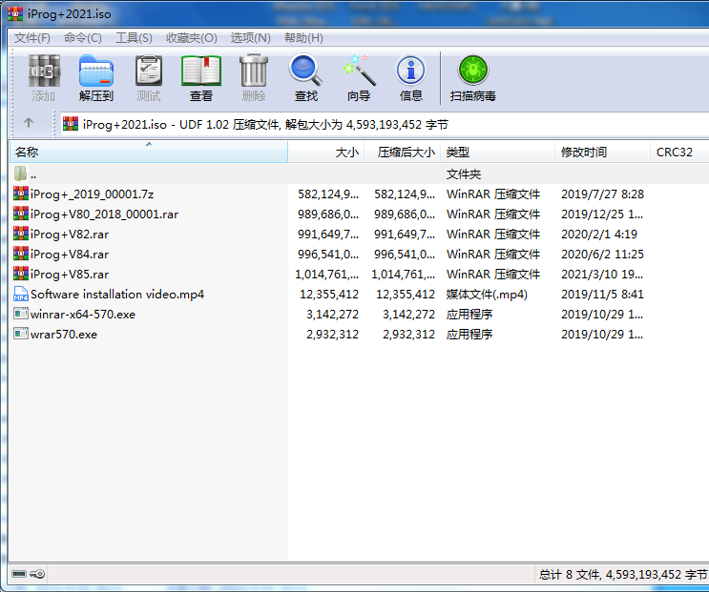Image resolution: width=709 pixels, height=592 pixels.
Task: Click MP4 icon of Software installation video
Action: [21, 294]
